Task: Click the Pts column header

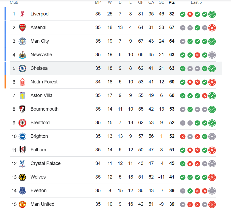Action: (172, 2)
